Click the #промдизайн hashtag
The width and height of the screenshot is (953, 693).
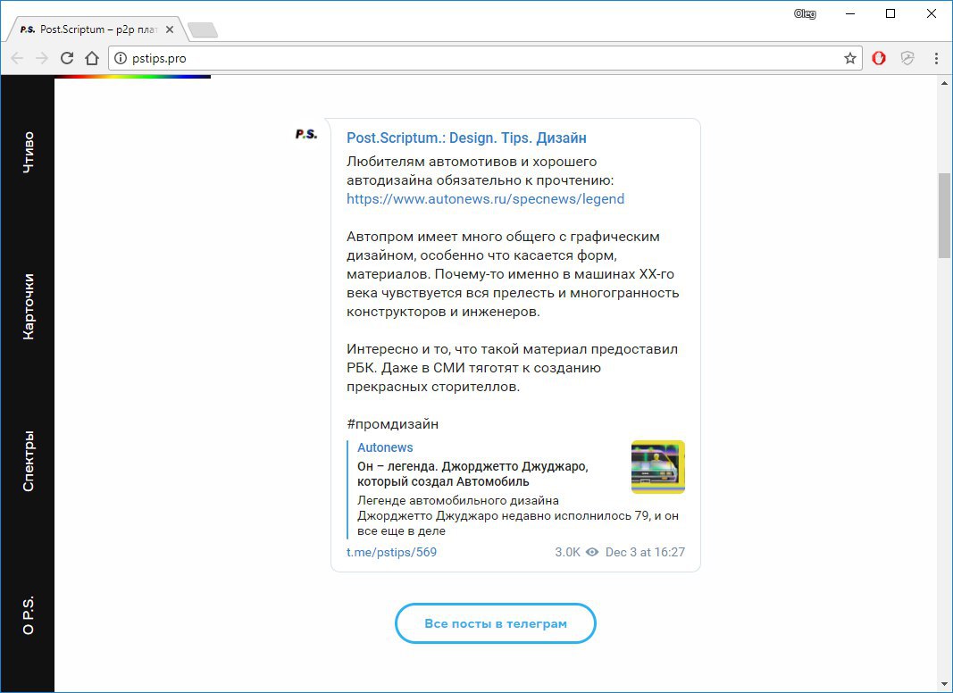[392, 424]
